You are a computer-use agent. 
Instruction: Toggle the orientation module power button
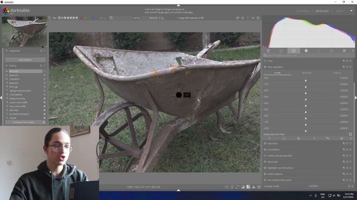[265, 149]
